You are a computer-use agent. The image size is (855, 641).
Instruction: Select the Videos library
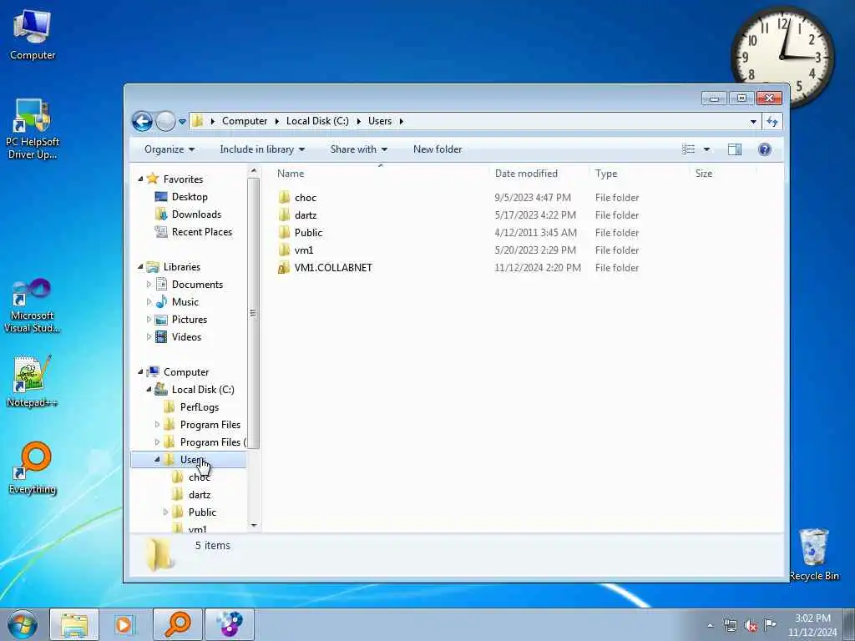pyautogui.click(x=186, y=337)
